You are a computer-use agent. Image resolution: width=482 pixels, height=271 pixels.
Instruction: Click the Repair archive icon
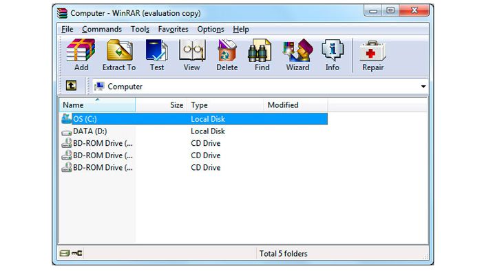pos(373,55)
